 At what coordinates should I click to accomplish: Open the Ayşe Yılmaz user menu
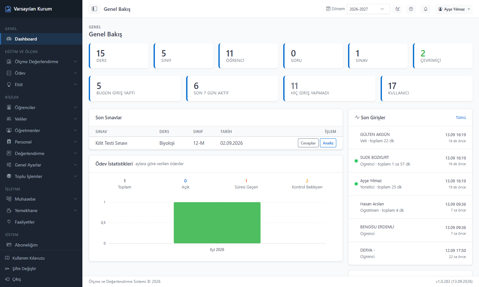click(x=454, y=9)
